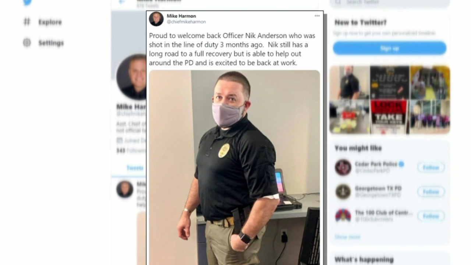Follow The 100 Club account
The image size is (471, 265).
click(x=431, y=216)
